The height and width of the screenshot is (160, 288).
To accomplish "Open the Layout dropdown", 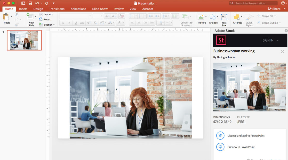I will (x=46, y=14).
